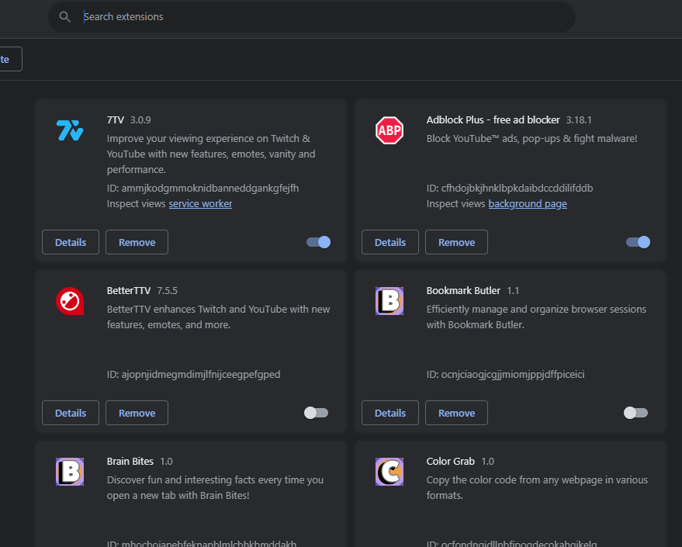Click the Bookmark Butler icon
682x547 pixels.
(x=389, y=301)
